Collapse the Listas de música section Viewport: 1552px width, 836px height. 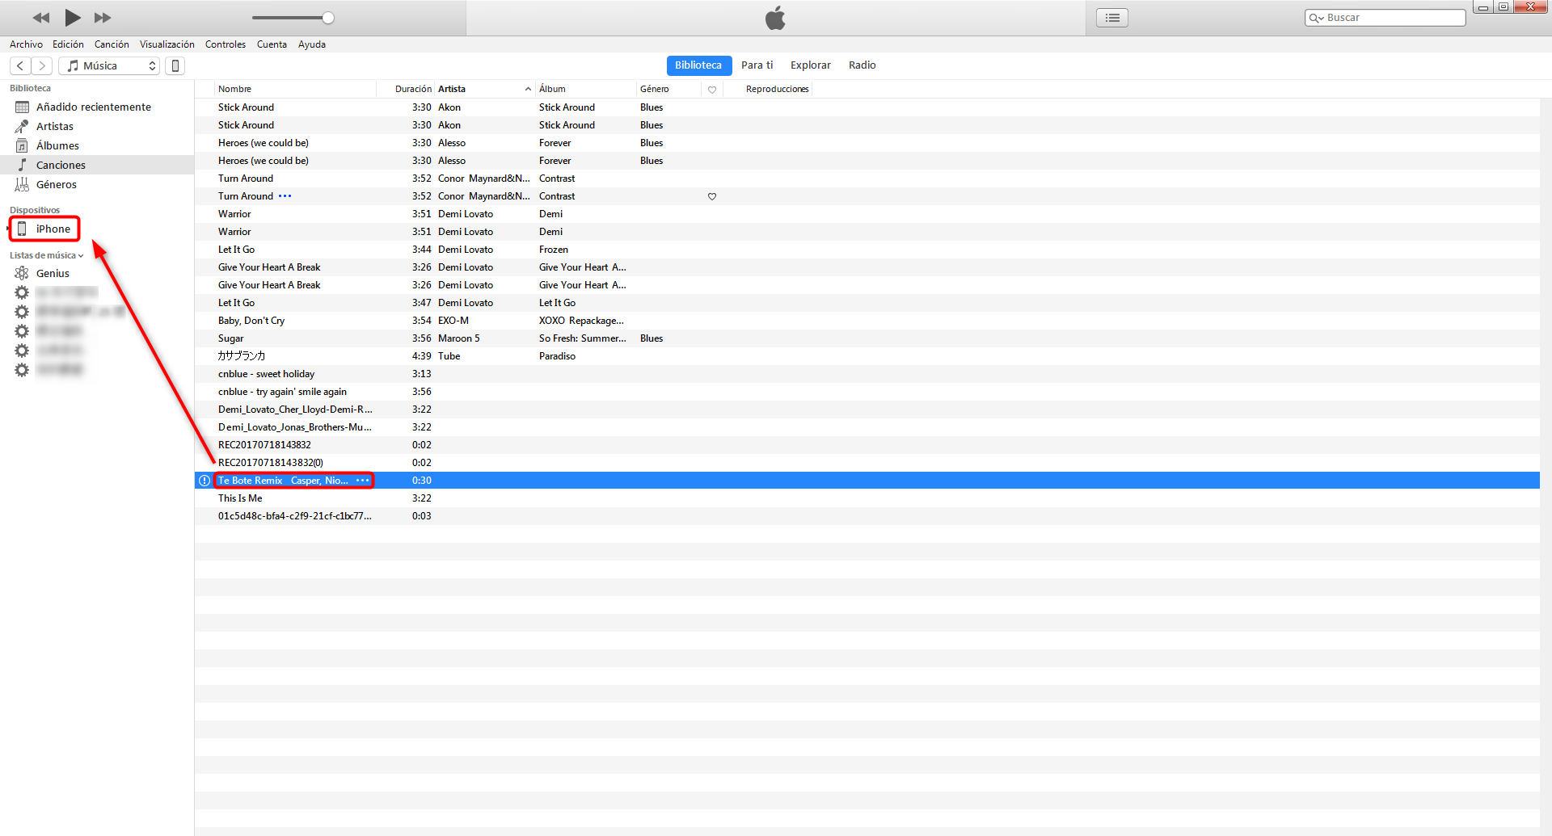point(79,255)
